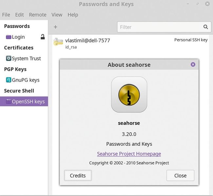This screenshot has width=213, height=196.
Task: Select the id_rsa personal SSH key row
Action: point(130,43)
